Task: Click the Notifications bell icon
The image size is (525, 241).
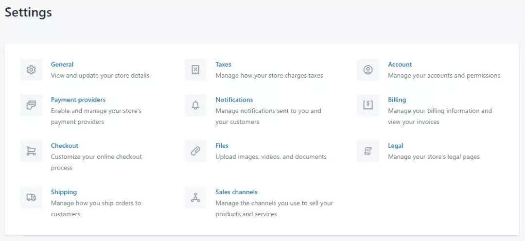Action: [x=195, y=105]
